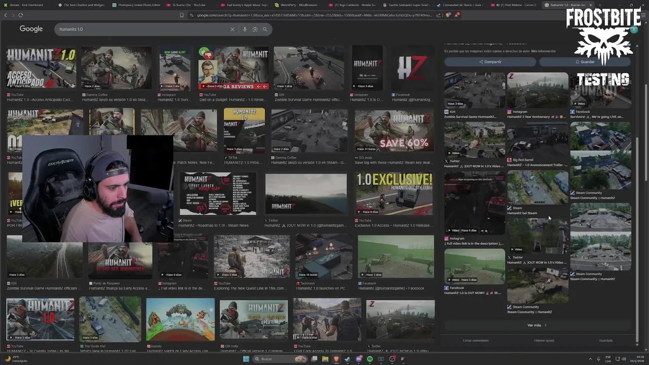649x365 pixels.
Task: Open Google Lens image search icon
Action: (255, 29)
